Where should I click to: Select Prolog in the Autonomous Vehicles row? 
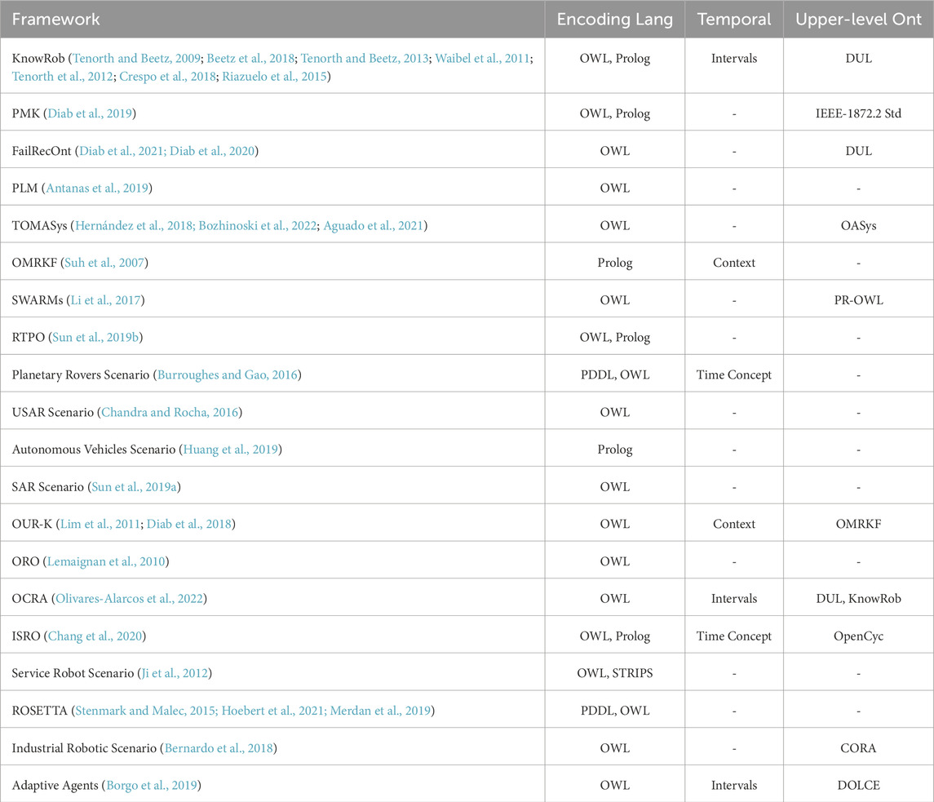[615, 450]
